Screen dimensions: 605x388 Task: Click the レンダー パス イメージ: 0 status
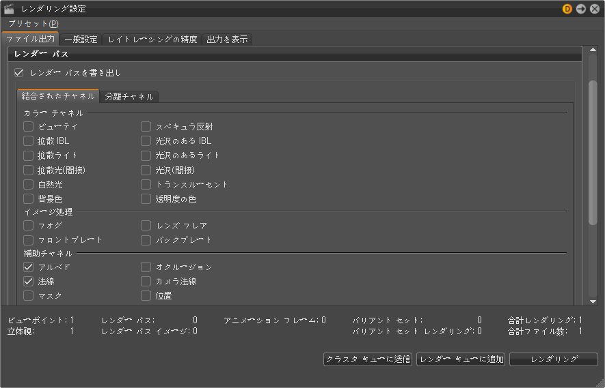[x=149, y=331]
